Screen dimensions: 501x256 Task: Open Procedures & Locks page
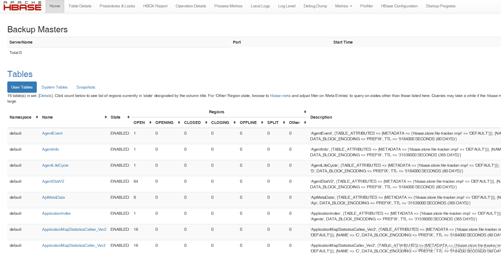tap(117, 6)
